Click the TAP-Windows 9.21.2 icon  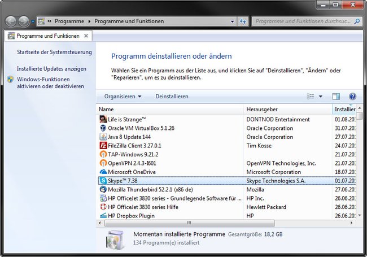[103, 154]
